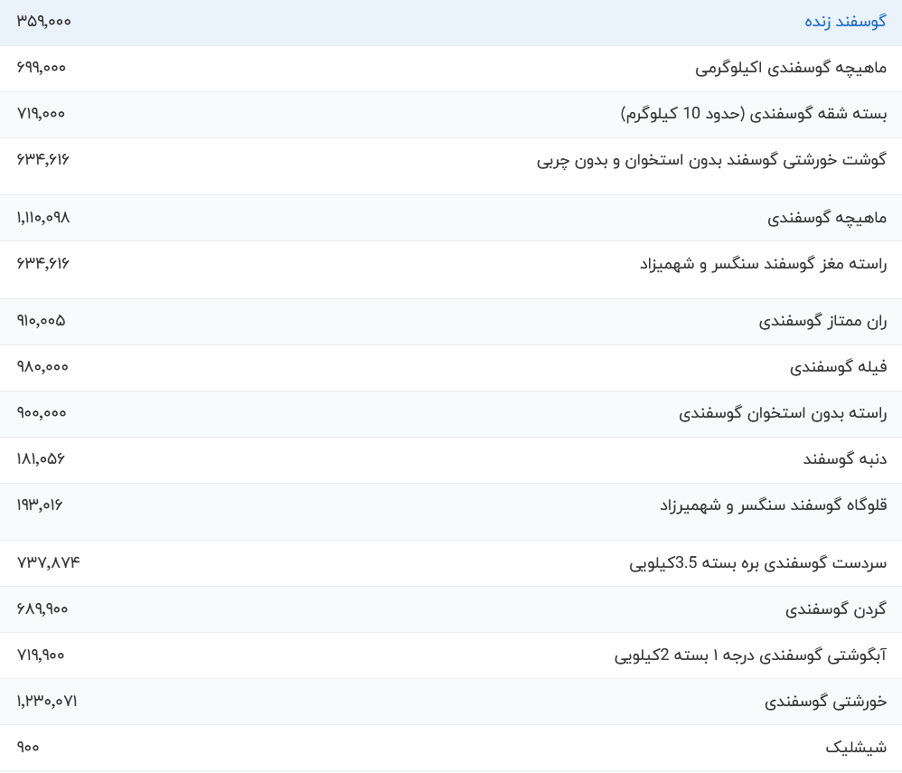Image resolution: width=902 pixels, height=773 pixels.
Task: Click the ران ممتاز گوسفندی item
Action: 822,321
